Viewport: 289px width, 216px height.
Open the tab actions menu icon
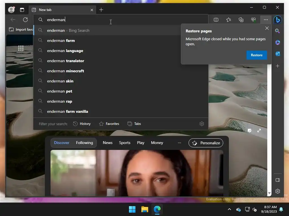point(22,10)
